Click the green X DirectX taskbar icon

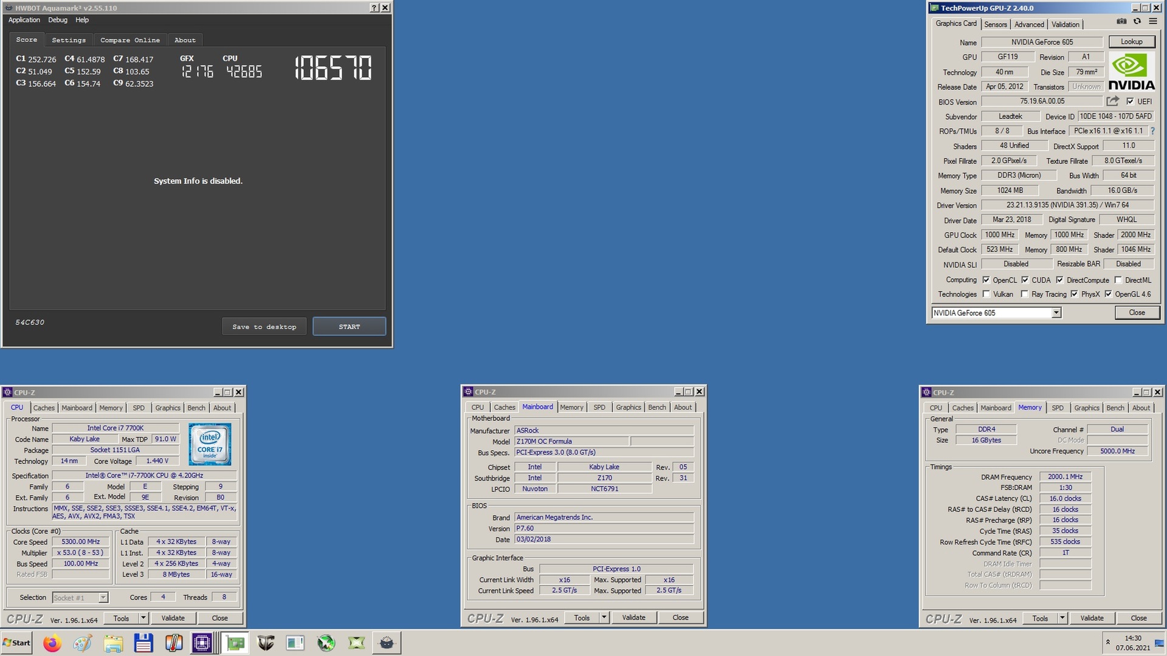(x=357, y=643)
